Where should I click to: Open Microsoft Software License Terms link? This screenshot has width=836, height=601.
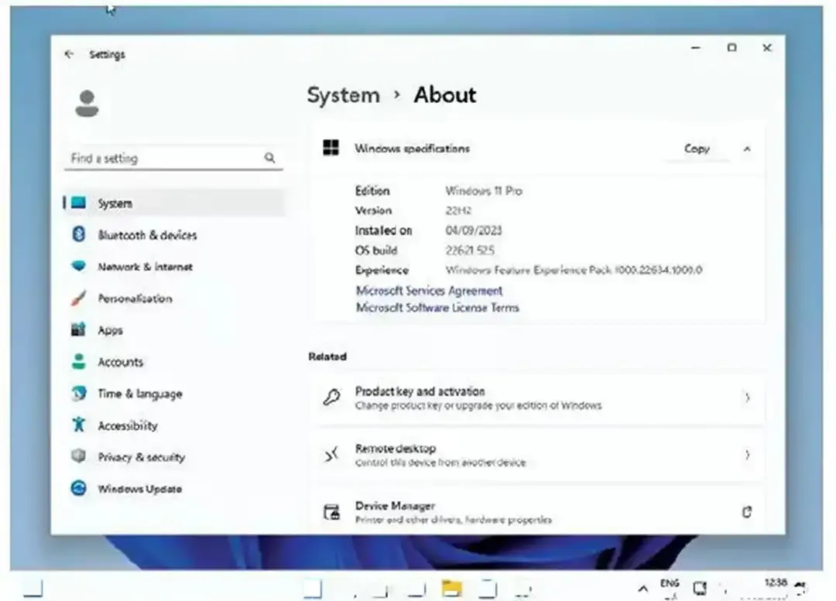[x=437, y=308]
